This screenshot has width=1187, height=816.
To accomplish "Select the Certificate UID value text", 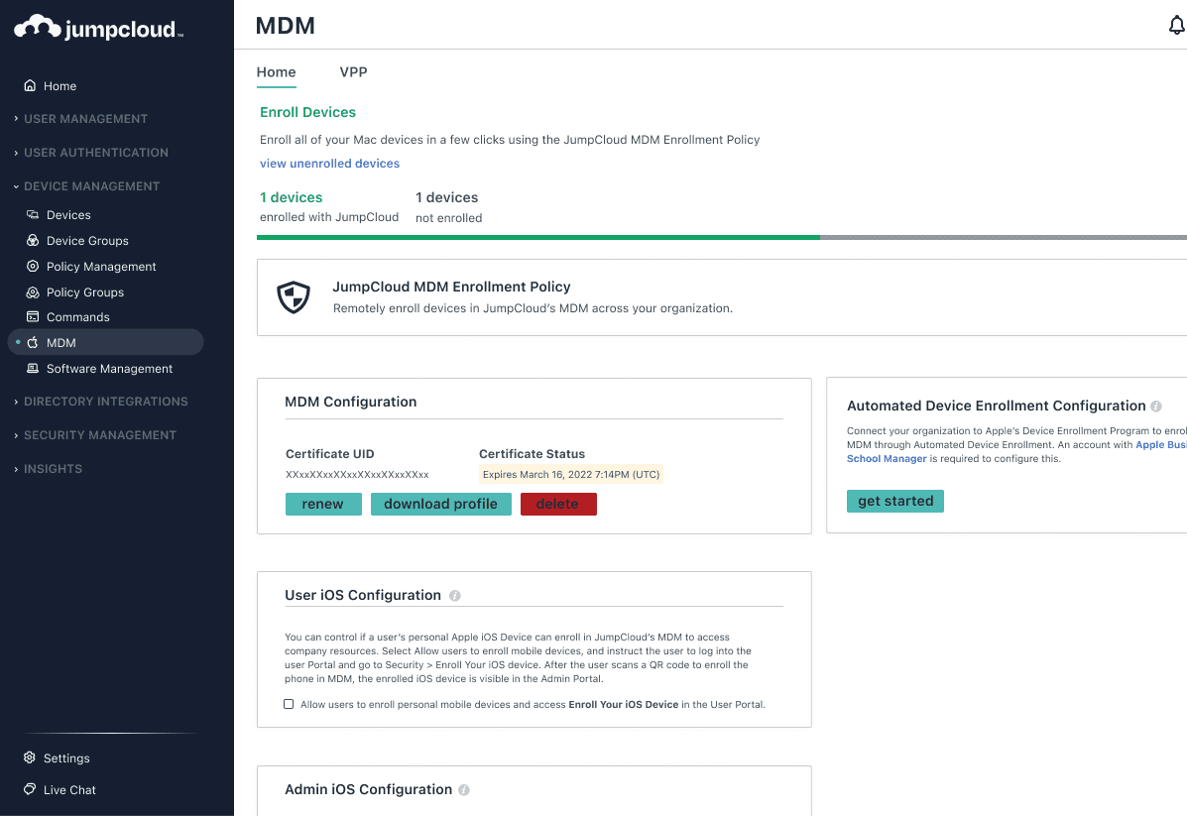I will click(x=357, y=475).
